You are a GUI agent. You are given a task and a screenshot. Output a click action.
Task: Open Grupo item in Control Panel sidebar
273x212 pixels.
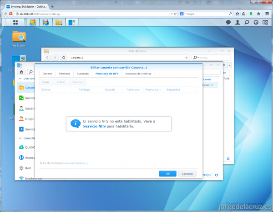27,119
